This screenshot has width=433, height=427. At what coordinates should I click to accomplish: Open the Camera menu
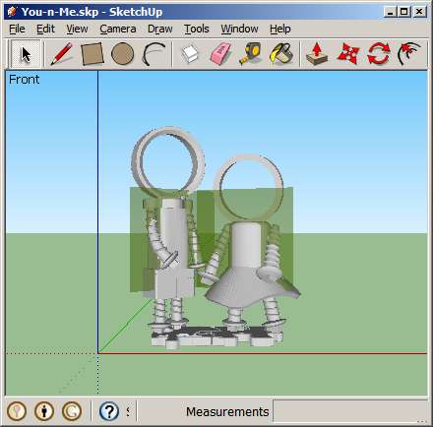118,29
